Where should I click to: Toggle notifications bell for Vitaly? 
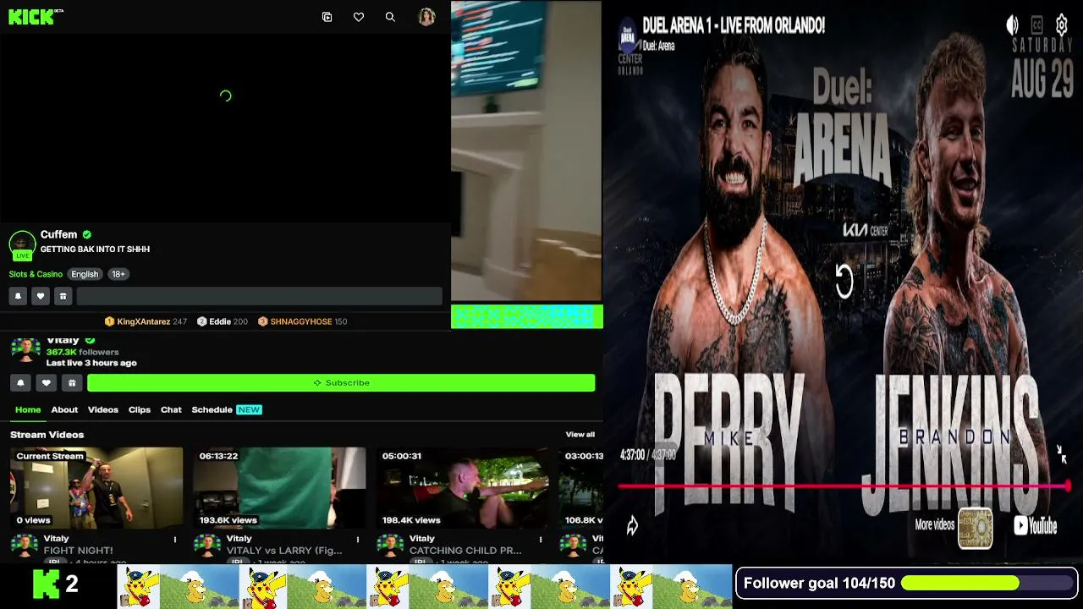[x=20, y=383]
